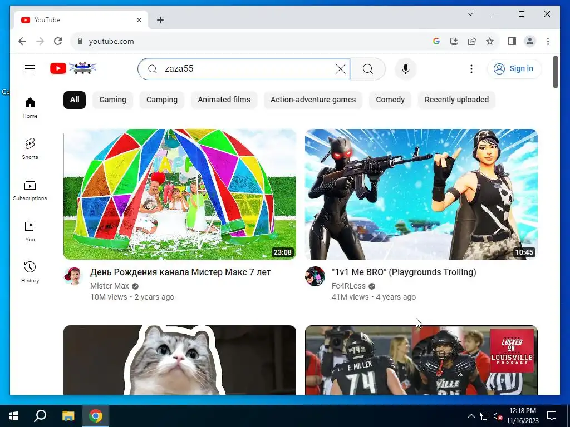Open Mister Max channel name link
The image size is (570, 427).
pyautogui.click(x=110, y=286)
